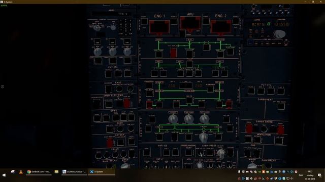Click the COMMERCIAL electrical pushbutton
325x182 pixels.
click(149, 85)
